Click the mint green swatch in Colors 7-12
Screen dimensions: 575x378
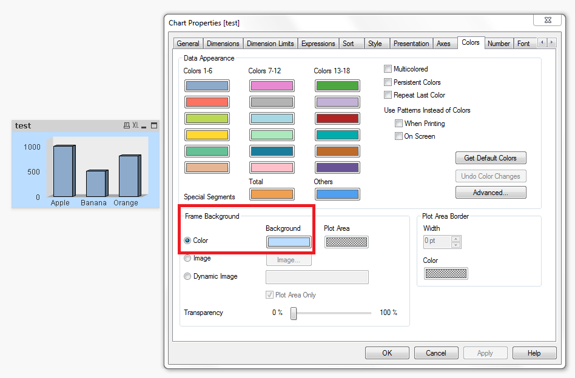pyautogui.click(x=272, y=135)
